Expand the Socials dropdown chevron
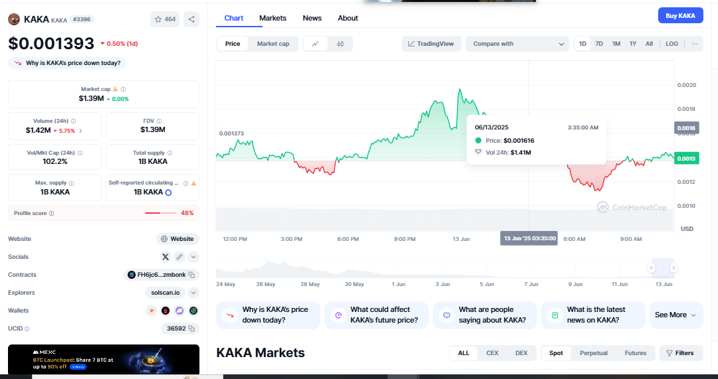This screenshot has height=379, width=718. 193,257
